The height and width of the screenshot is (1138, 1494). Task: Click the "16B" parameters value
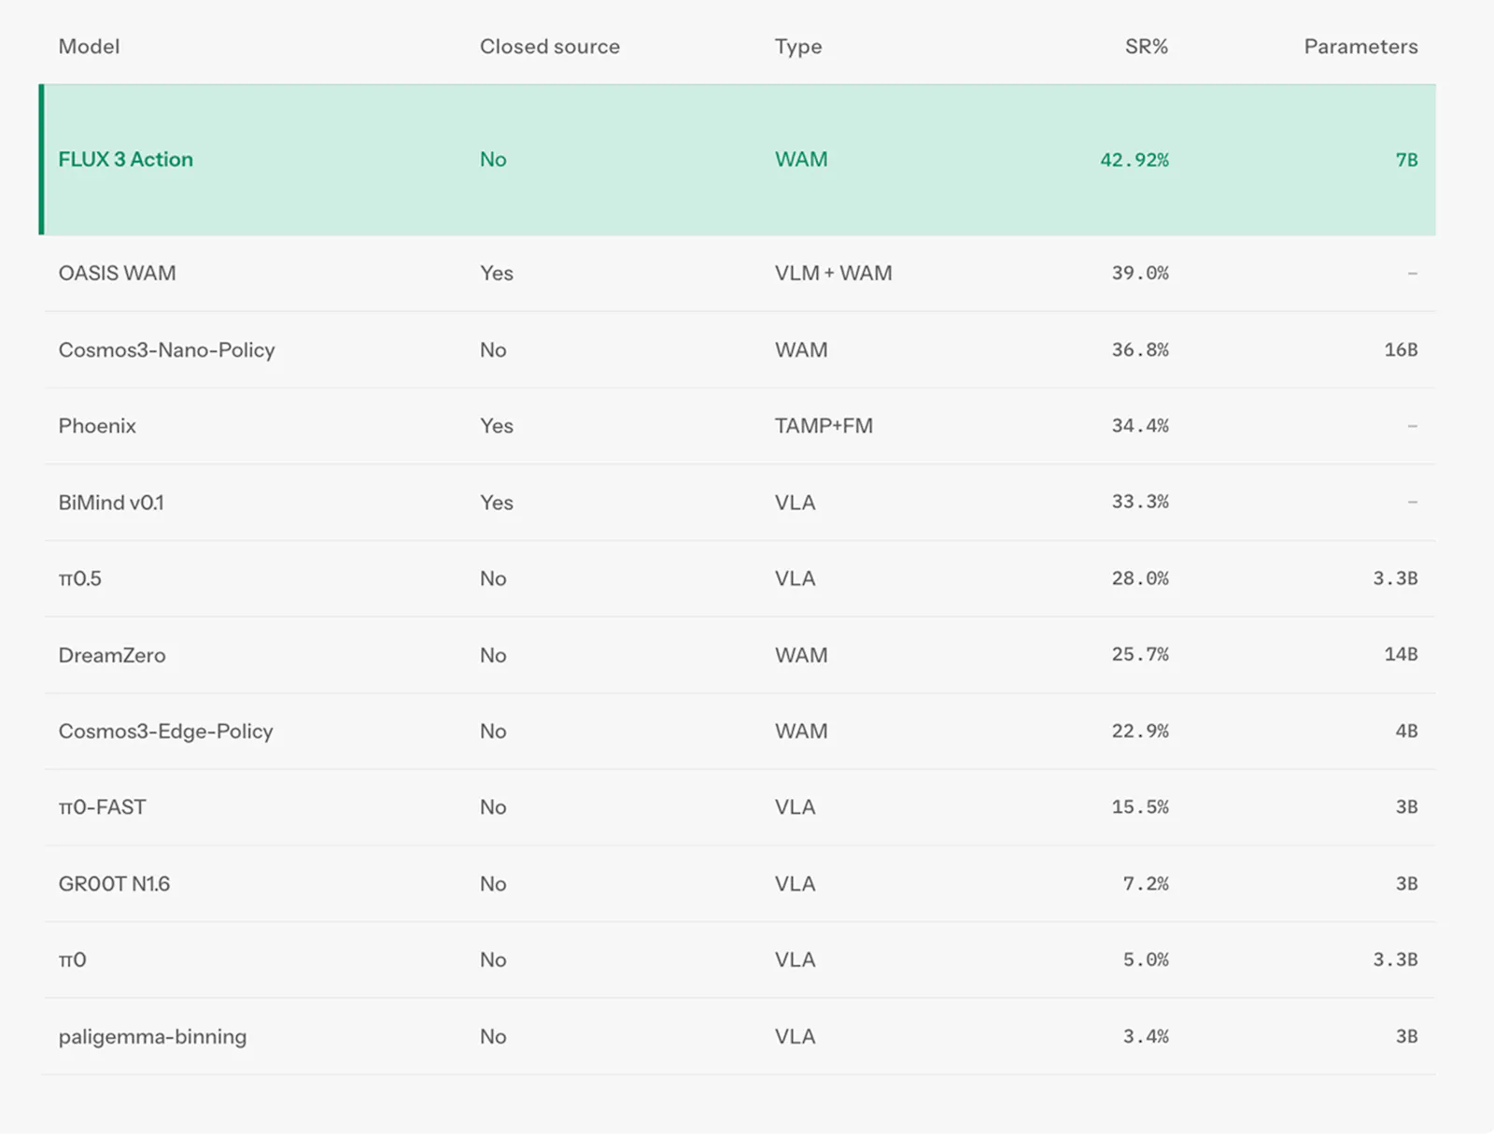pos(1401,350)
